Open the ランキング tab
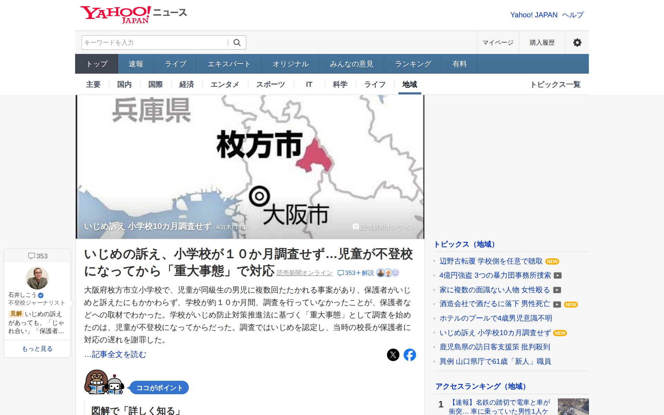Screen dimensions: 664x415 [x=413, y=64]
